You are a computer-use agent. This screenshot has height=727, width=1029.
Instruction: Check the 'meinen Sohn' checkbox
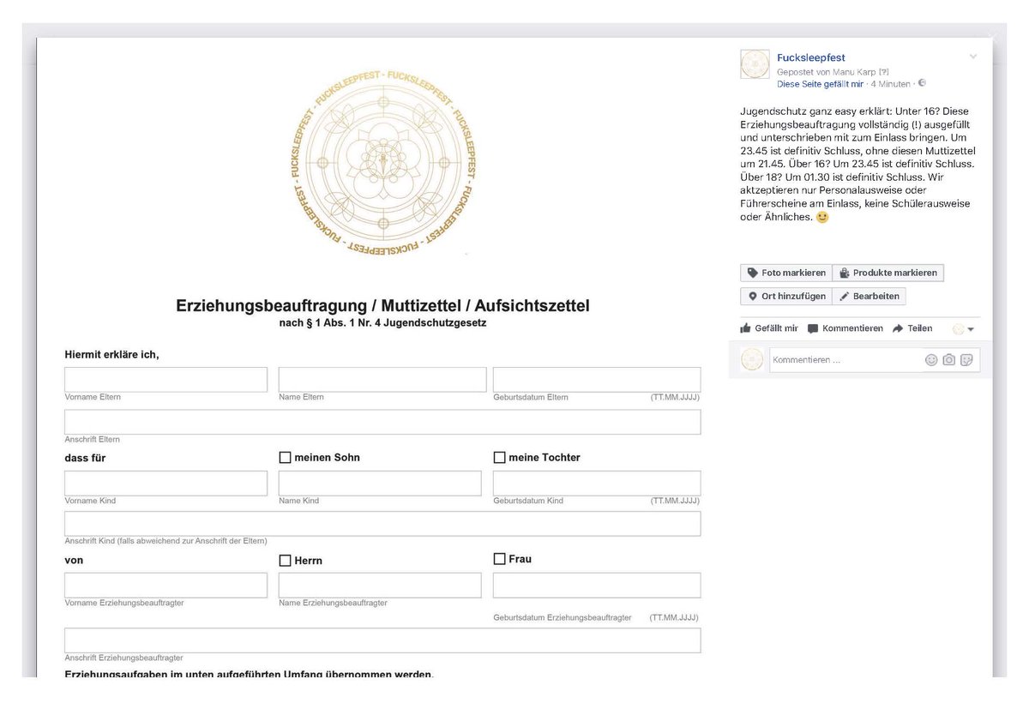coord(286,458)
